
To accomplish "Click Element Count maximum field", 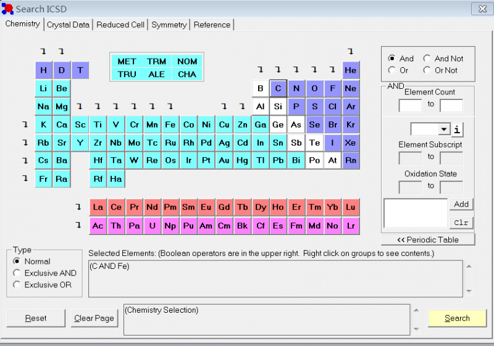I will coord(451,105).
